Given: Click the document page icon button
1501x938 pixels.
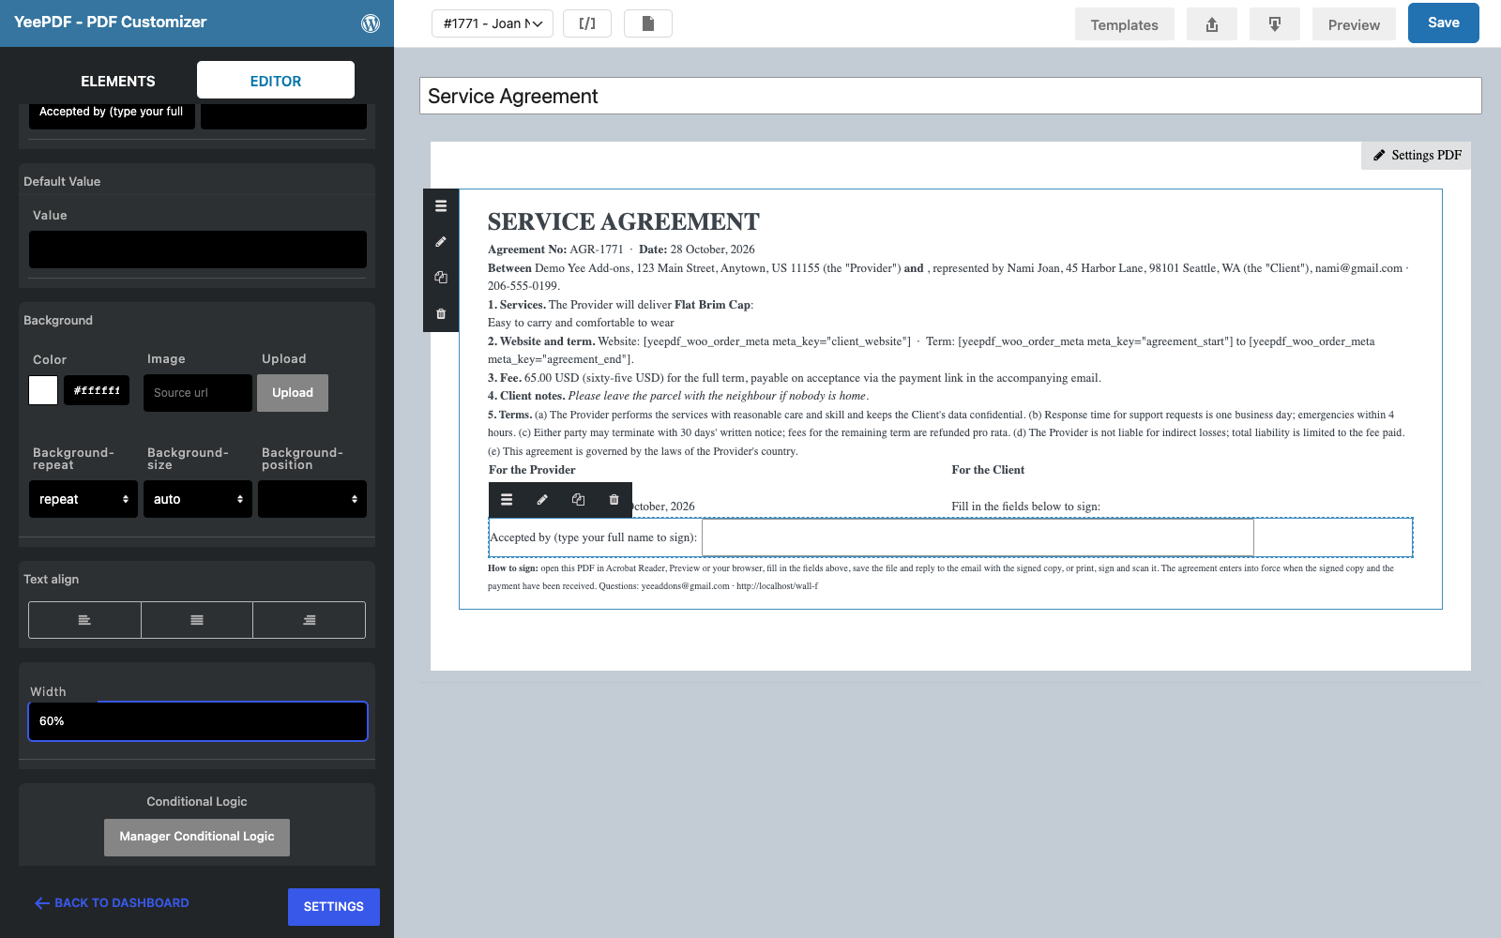Looking at the screenshot, I should click(648, 23).
